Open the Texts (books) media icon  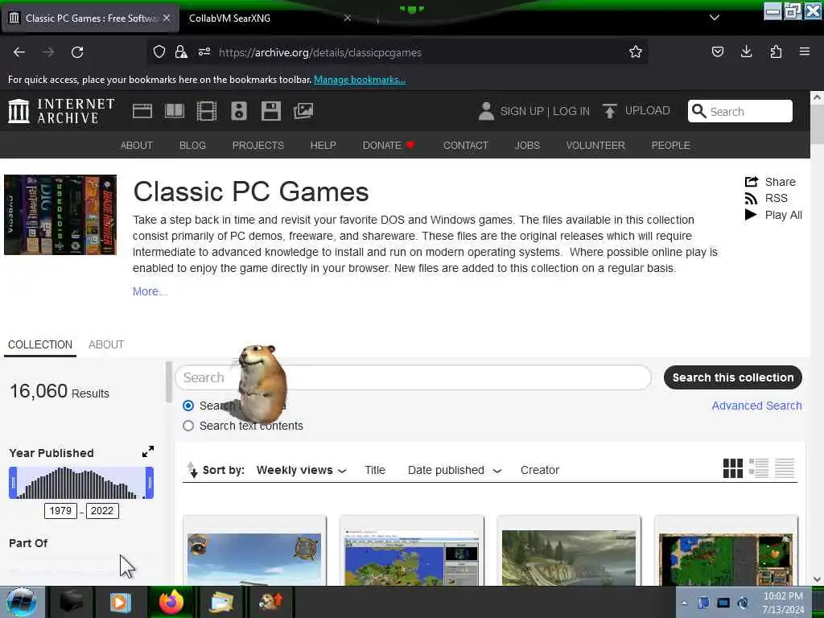tap(175, 111)
